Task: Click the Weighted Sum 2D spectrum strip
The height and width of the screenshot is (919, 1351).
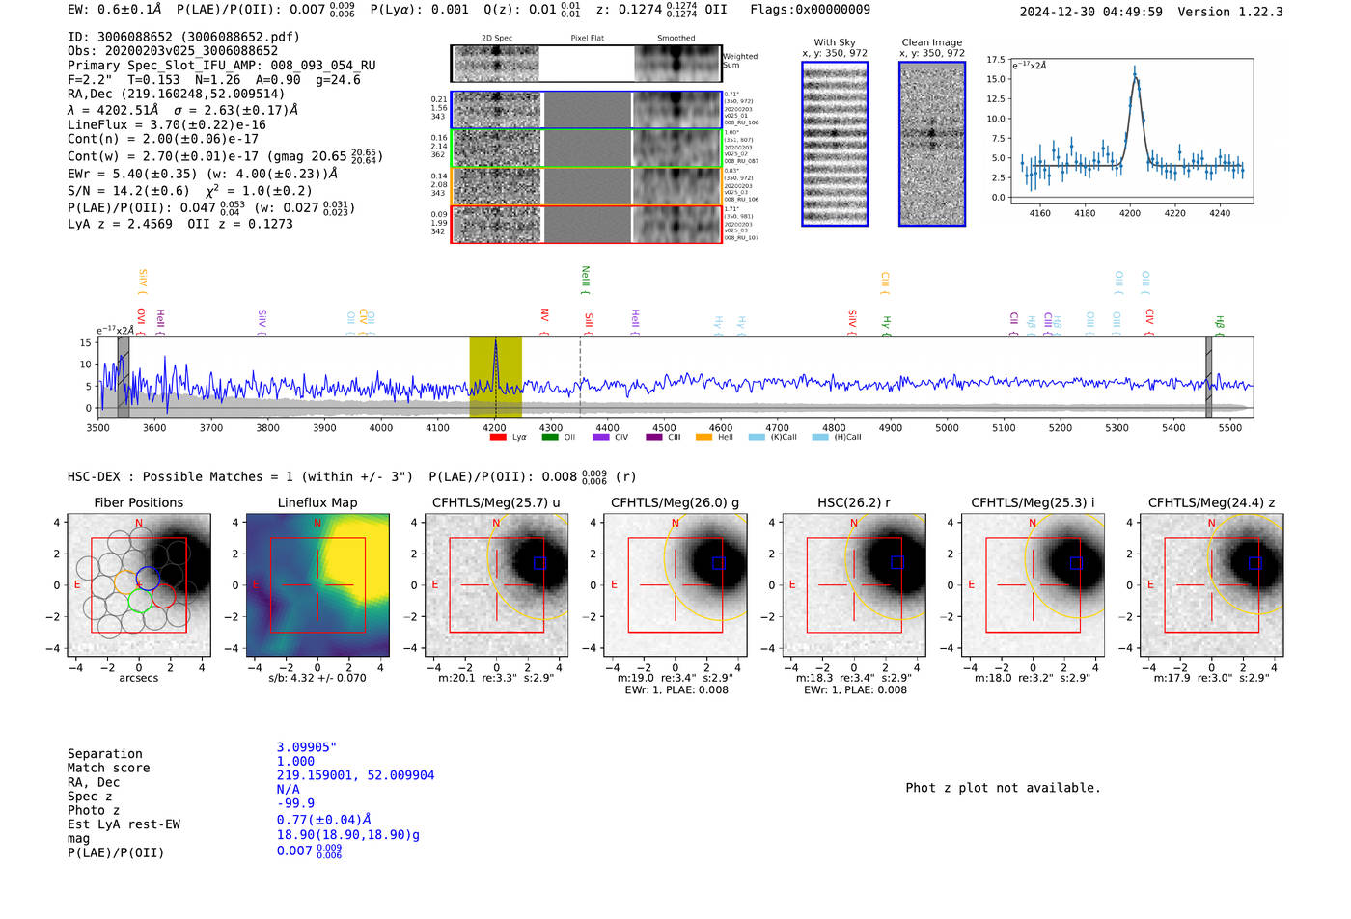Action: [587, 64]
